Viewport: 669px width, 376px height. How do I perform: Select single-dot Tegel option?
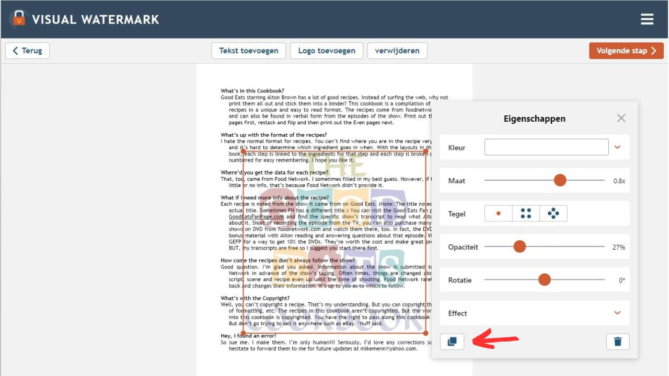pos(499,214)
